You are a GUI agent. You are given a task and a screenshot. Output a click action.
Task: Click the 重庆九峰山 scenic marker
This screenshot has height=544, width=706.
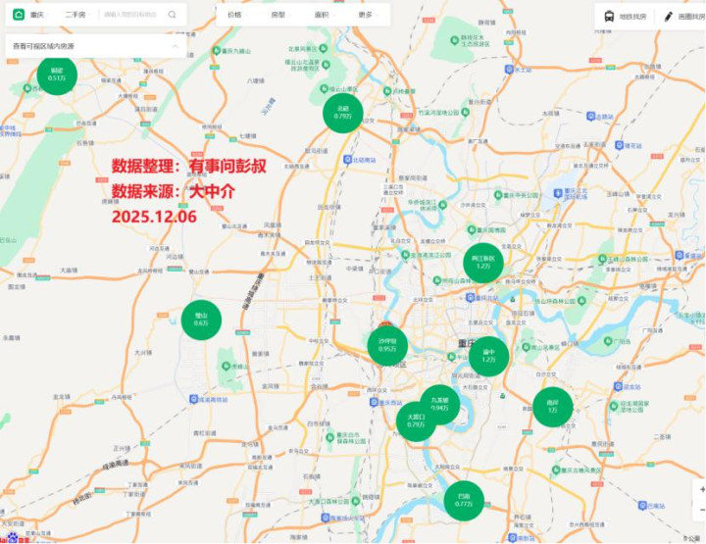[x=216, y=50]
